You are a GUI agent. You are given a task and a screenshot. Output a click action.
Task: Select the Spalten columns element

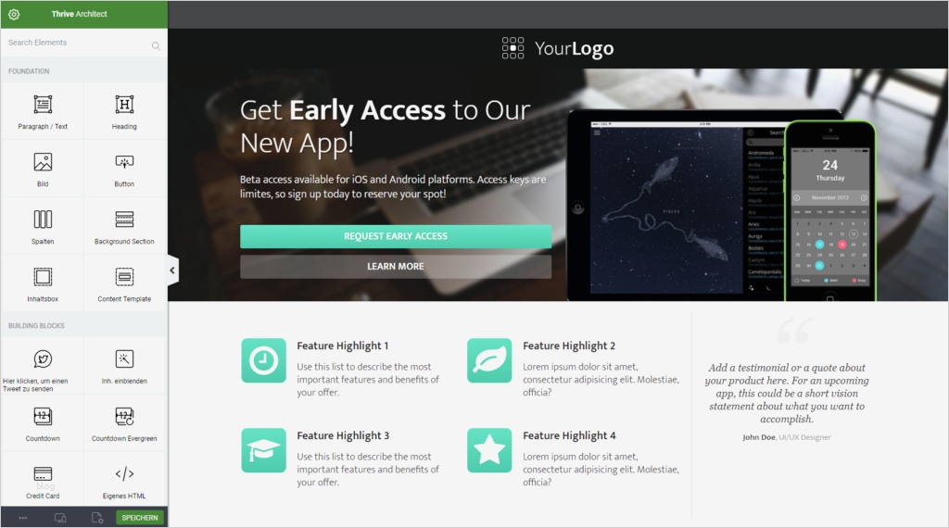[43, 226]
